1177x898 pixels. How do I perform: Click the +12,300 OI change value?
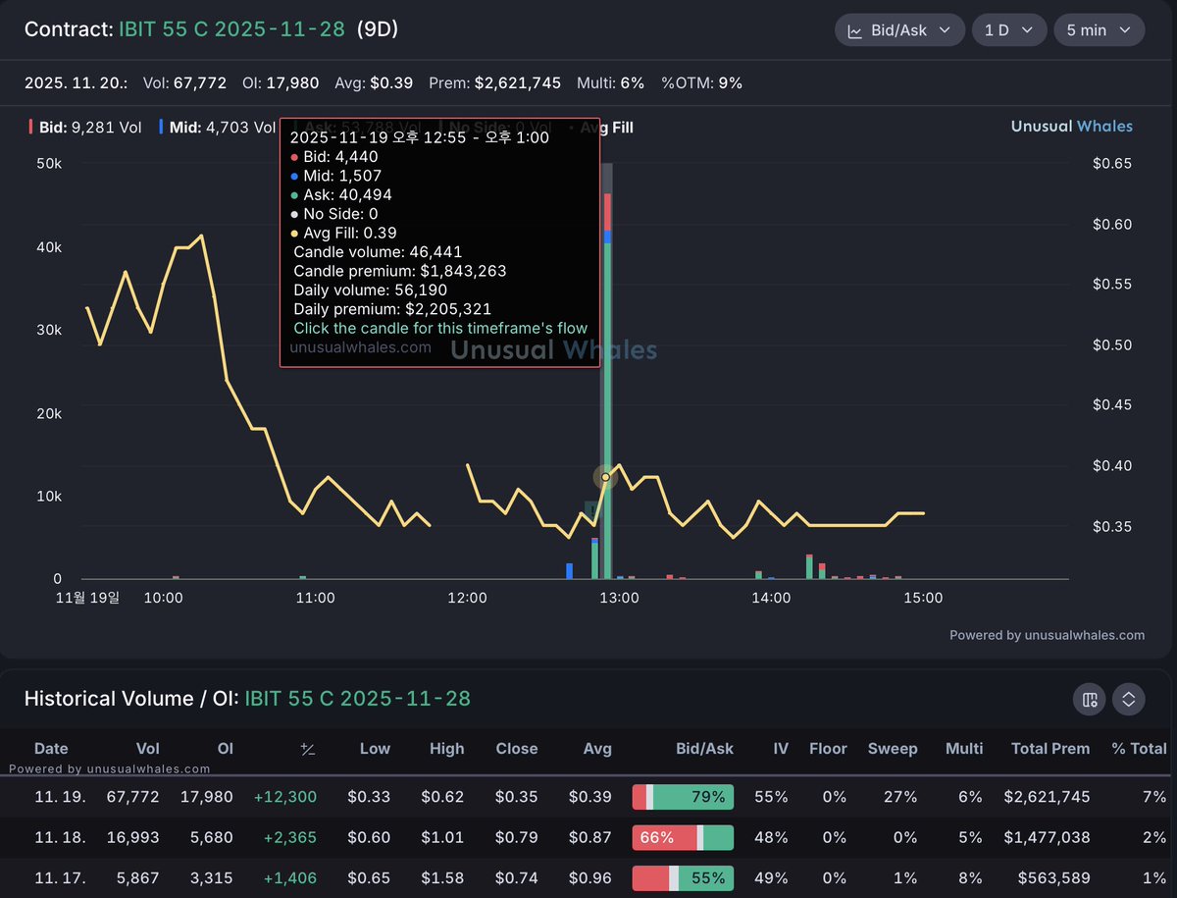285,797
